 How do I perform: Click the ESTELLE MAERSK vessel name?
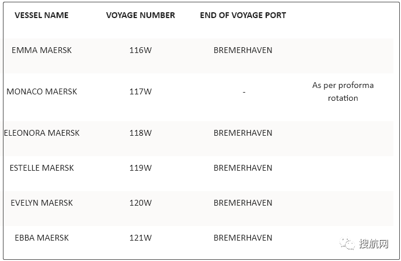pyautogui.click(x=41, y=168)
